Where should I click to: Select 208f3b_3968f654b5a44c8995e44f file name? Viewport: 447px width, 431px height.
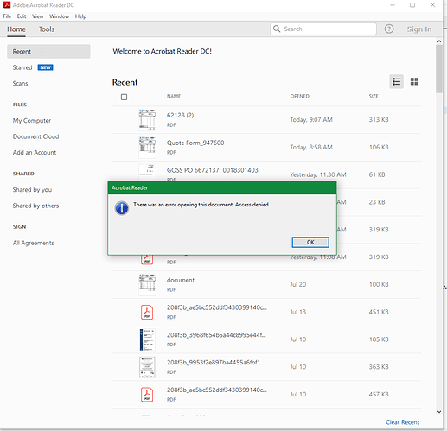pos(216,335)
